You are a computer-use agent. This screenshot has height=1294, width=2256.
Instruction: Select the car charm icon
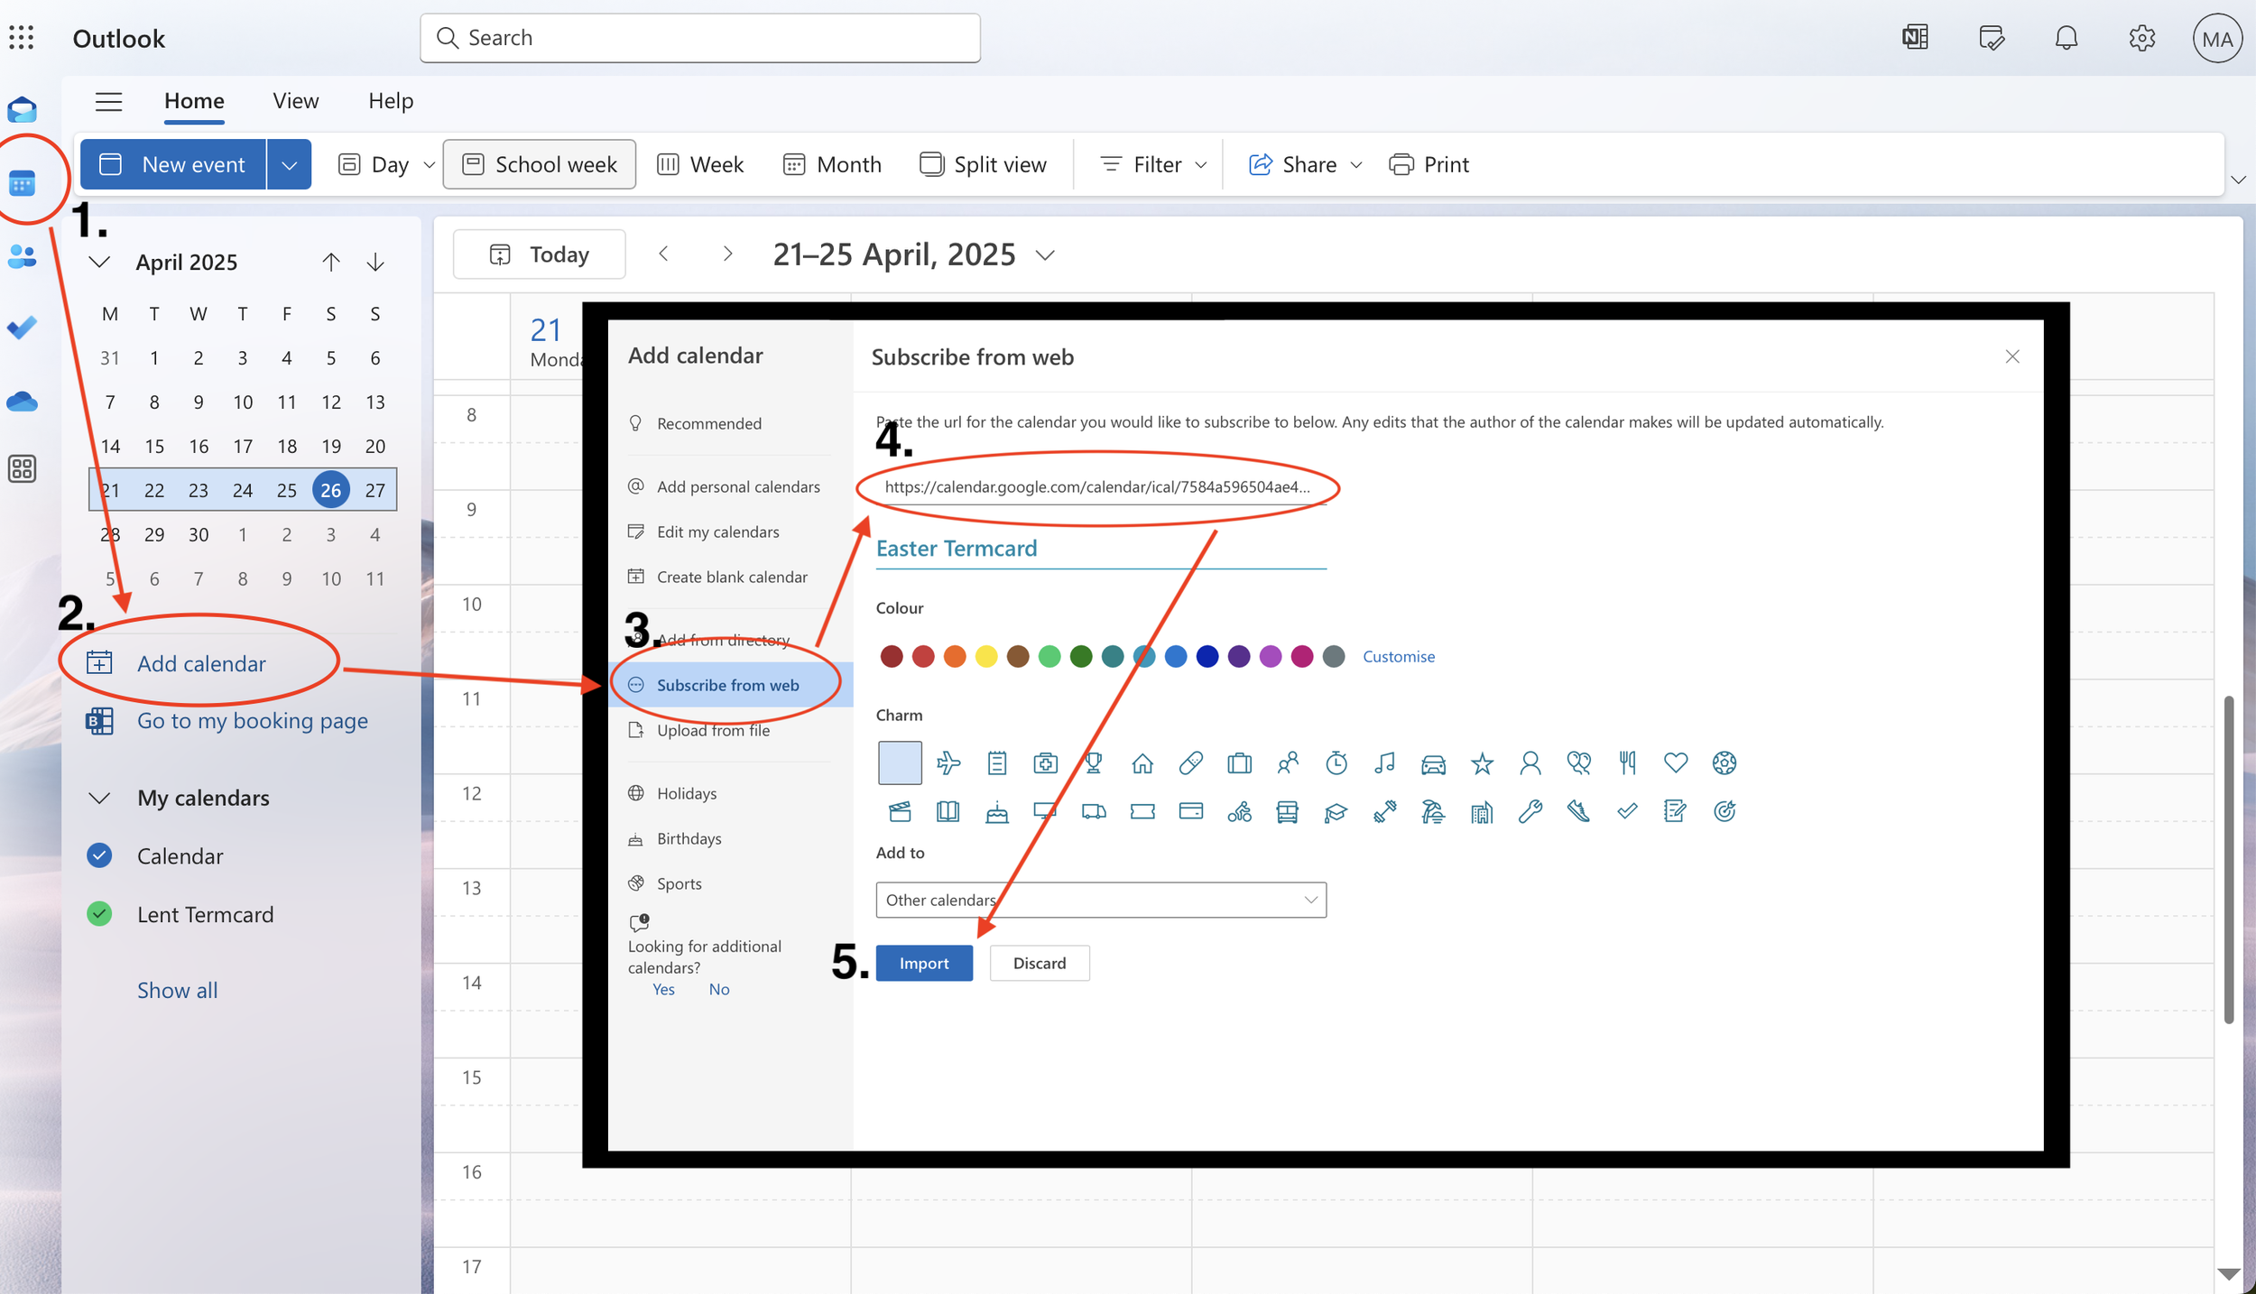coord(1433,763)
